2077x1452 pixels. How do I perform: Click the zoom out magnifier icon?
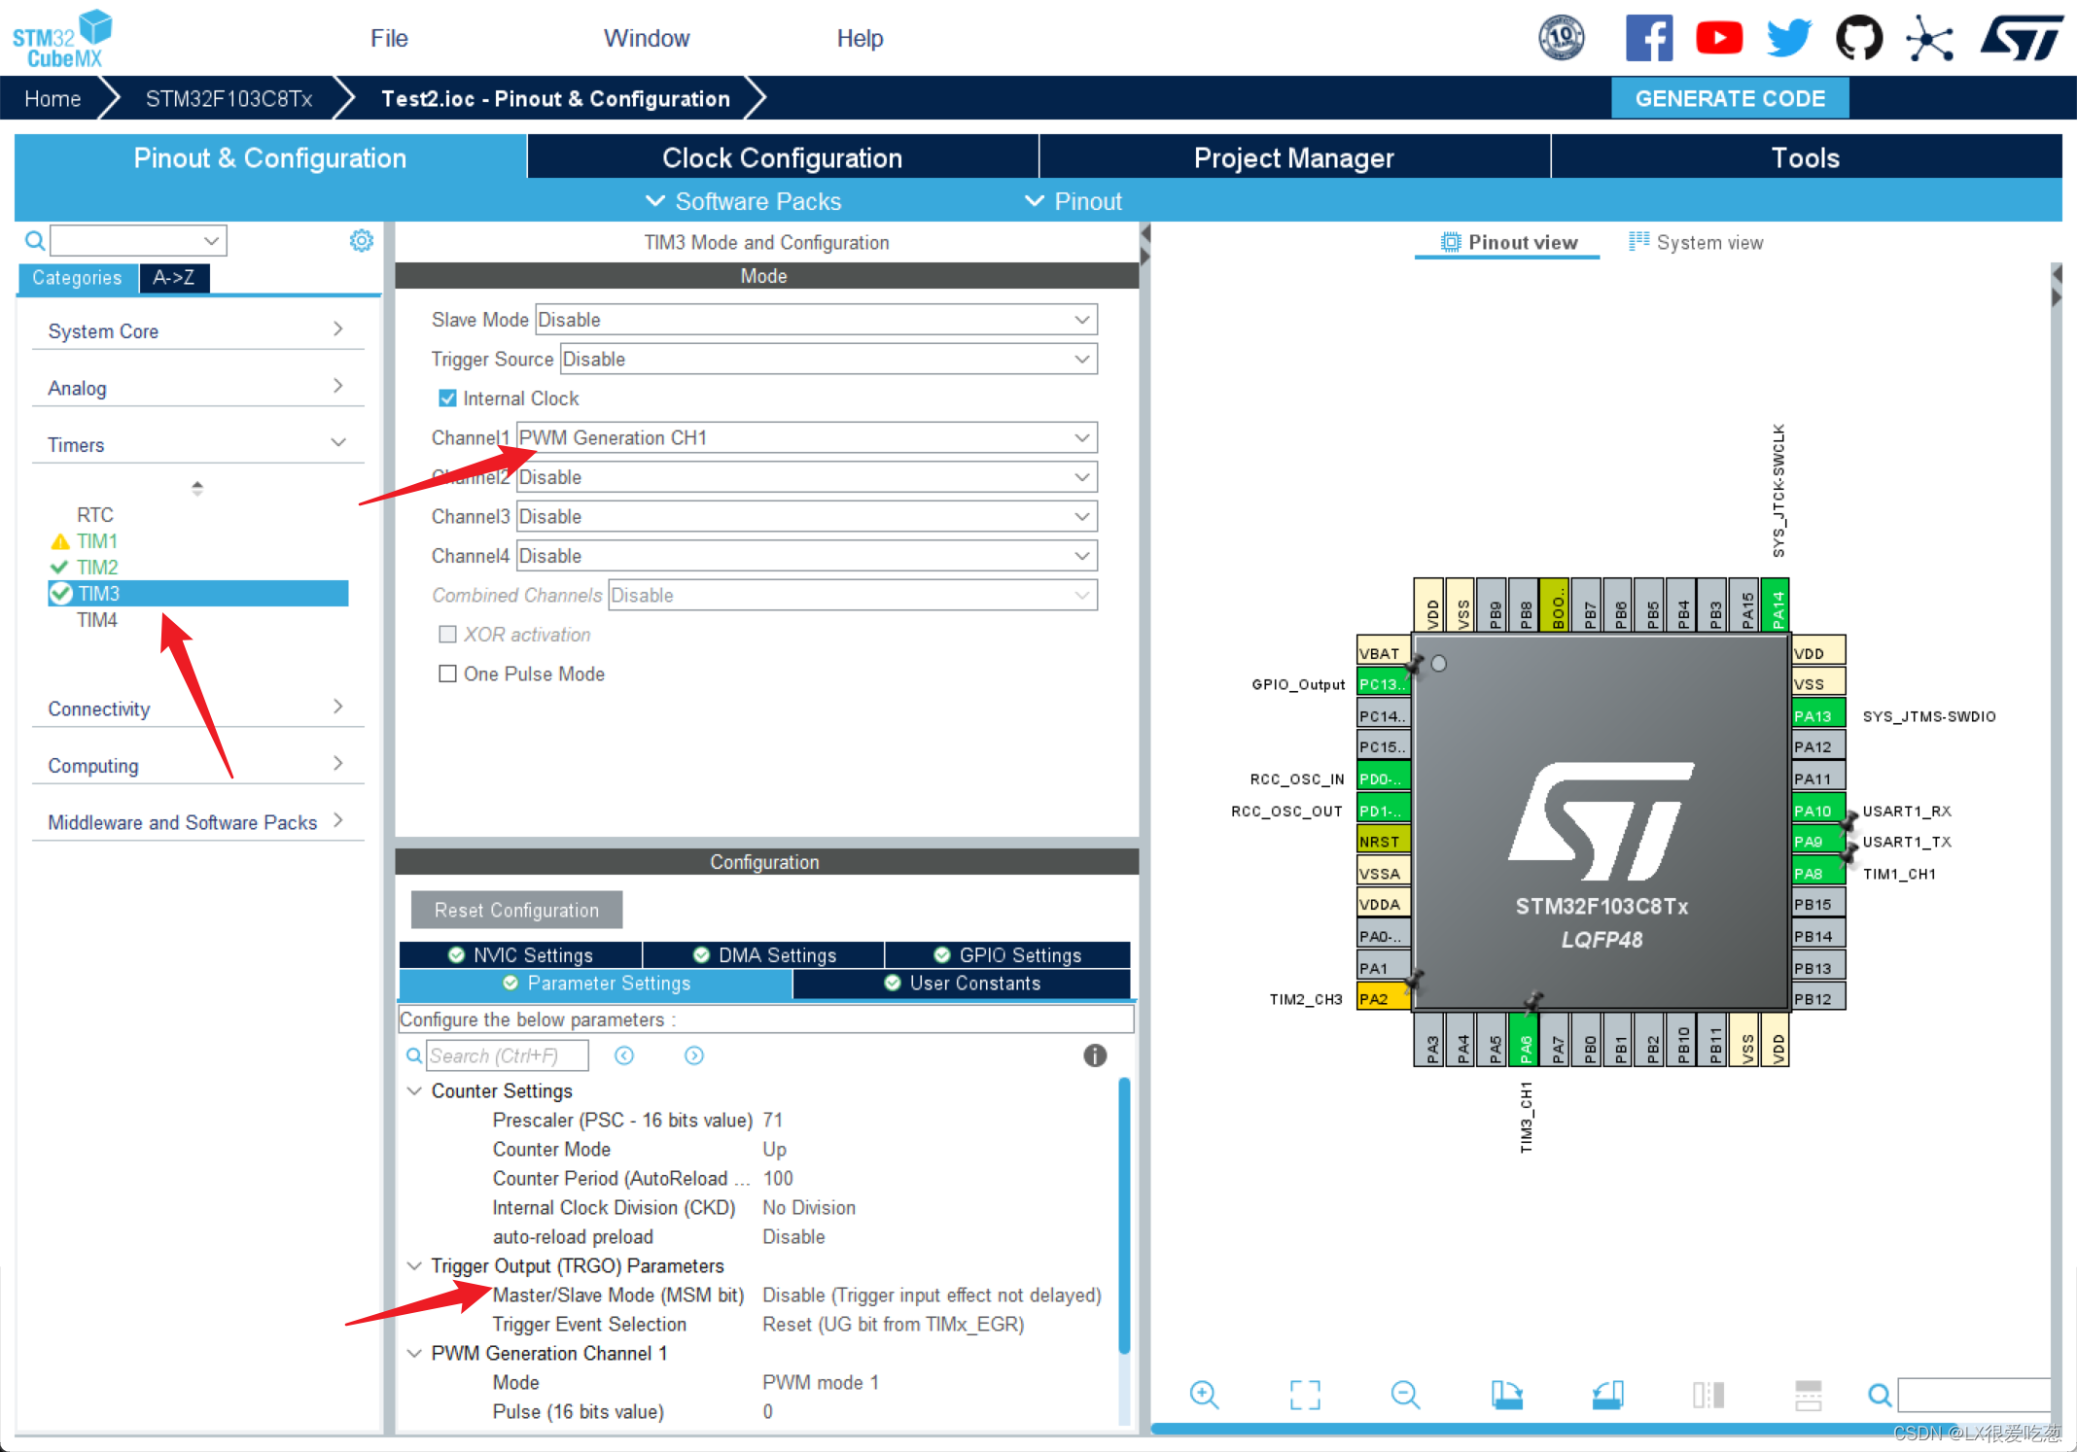[1405, 1395]
